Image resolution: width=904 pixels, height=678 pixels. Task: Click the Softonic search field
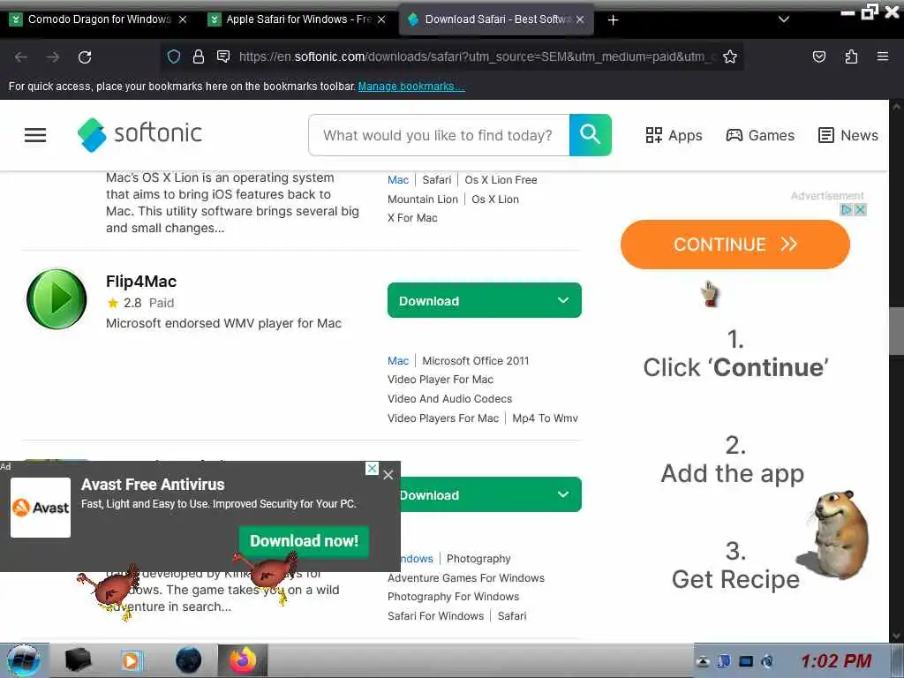(439, 135)
